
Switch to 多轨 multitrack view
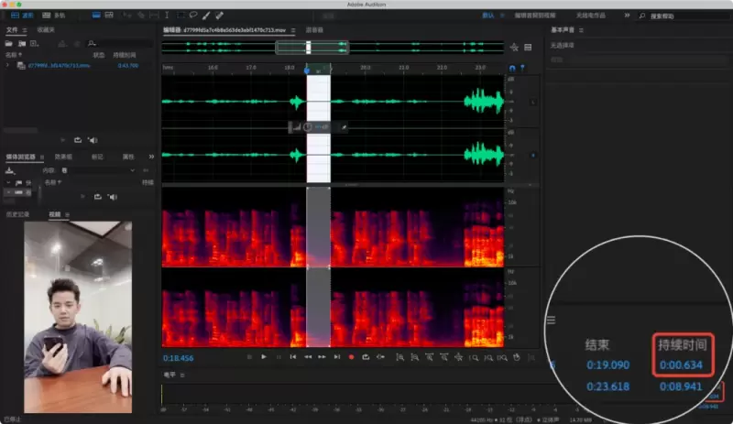[x=55, y=16]
